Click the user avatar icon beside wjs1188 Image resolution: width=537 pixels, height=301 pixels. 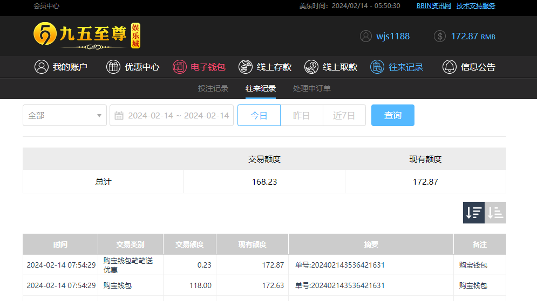(x=366, y=36)
